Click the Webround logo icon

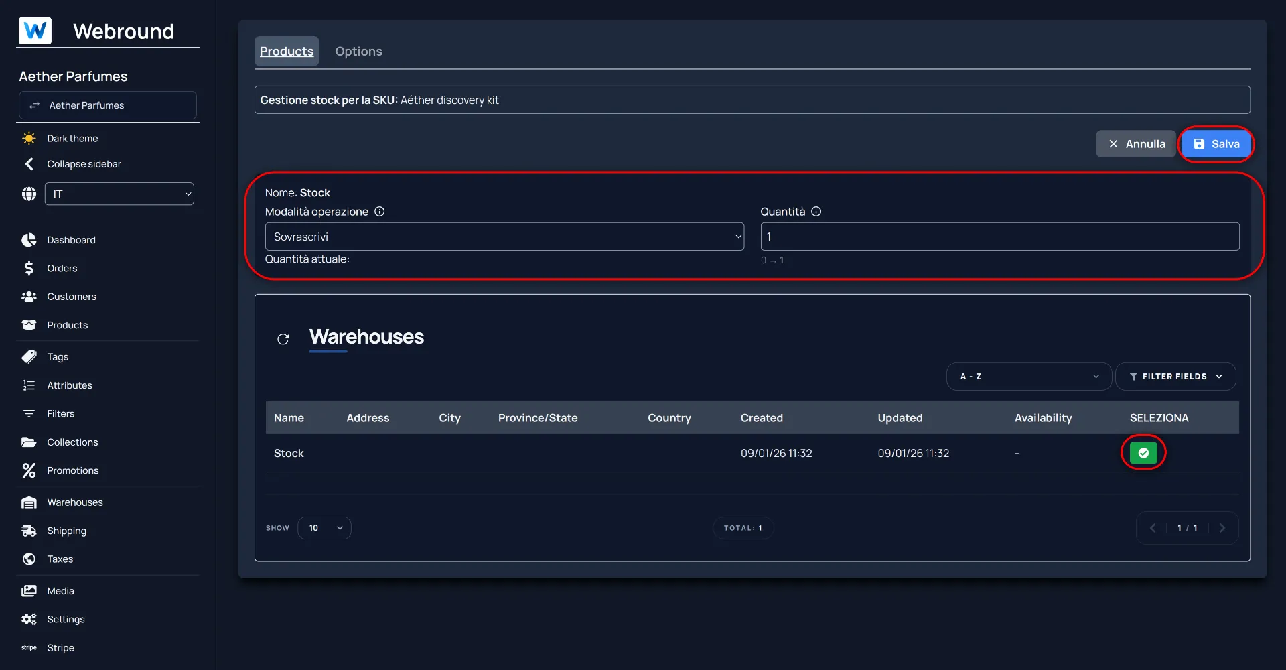[x=35, y=31]
